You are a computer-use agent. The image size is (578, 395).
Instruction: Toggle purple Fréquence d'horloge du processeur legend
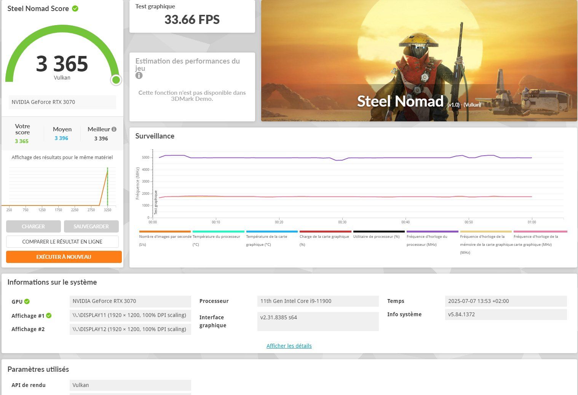[433, 231]
